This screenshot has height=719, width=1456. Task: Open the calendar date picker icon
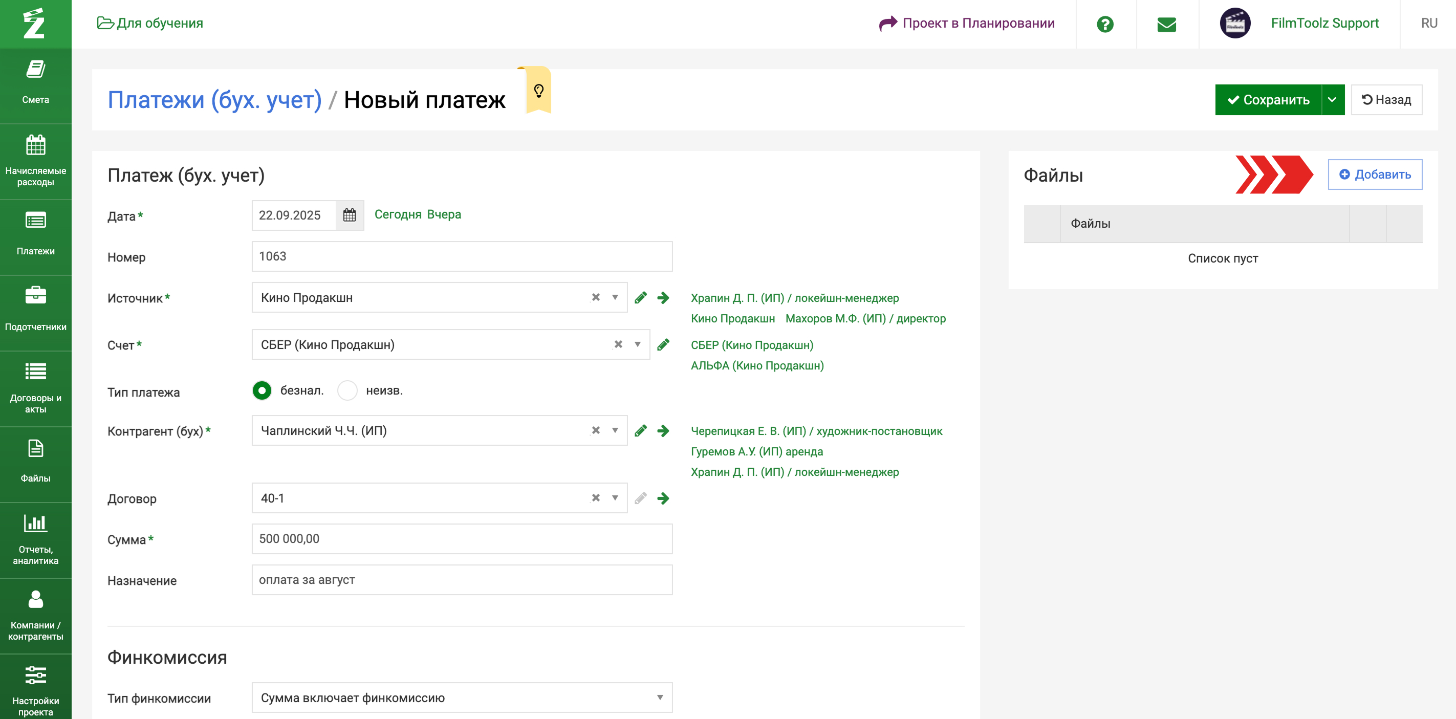click(350, 215)
